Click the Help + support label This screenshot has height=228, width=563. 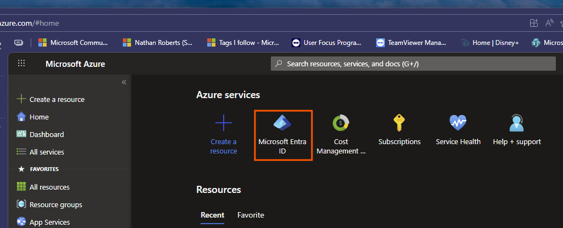(x=517, y=142)
